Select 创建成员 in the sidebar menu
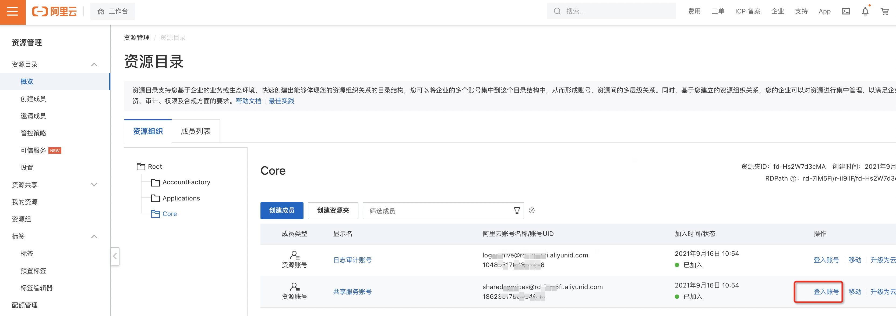 click(33, 99)
